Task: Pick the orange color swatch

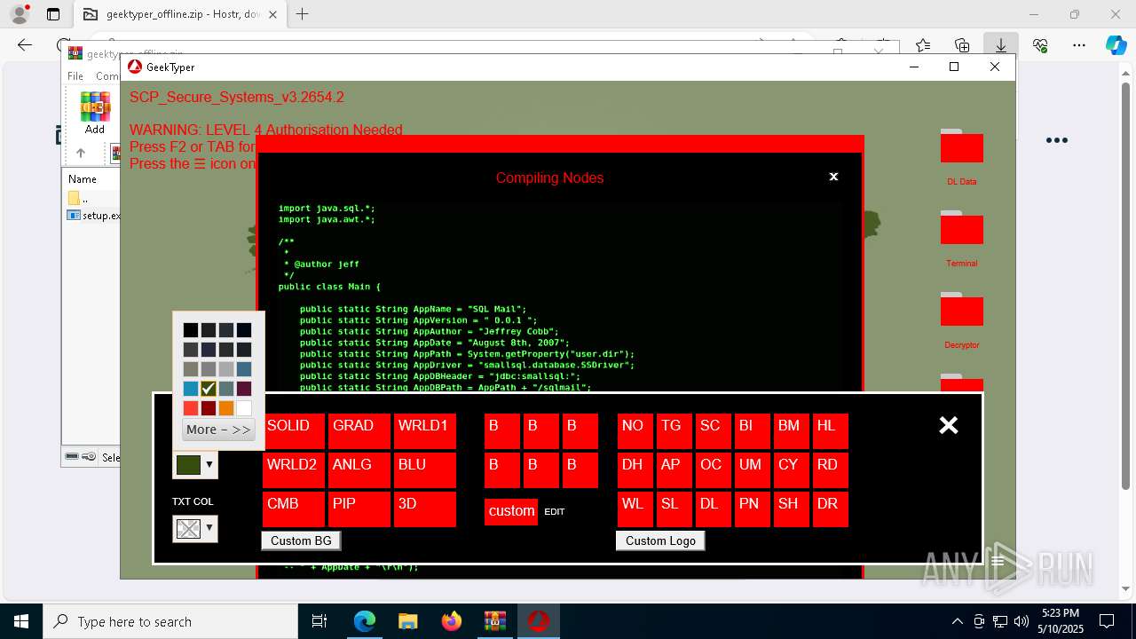Action: point(226,408)
